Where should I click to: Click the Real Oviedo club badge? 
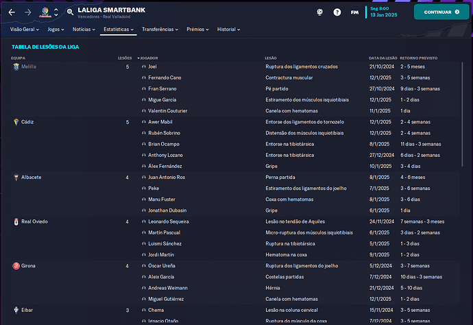(x=16, y=221)
